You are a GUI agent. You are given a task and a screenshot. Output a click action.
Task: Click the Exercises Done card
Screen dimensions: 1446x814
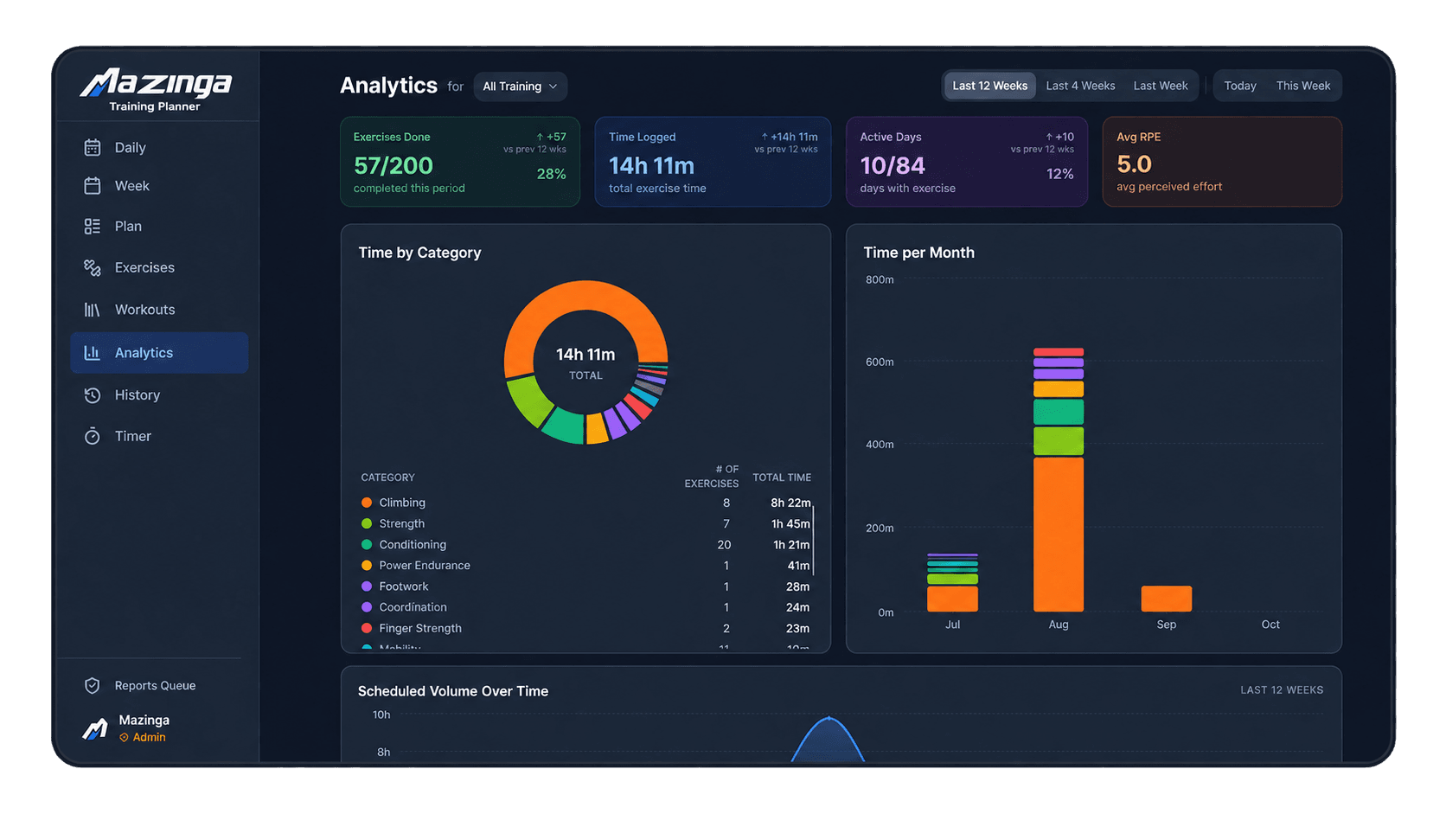click(460, 162)
